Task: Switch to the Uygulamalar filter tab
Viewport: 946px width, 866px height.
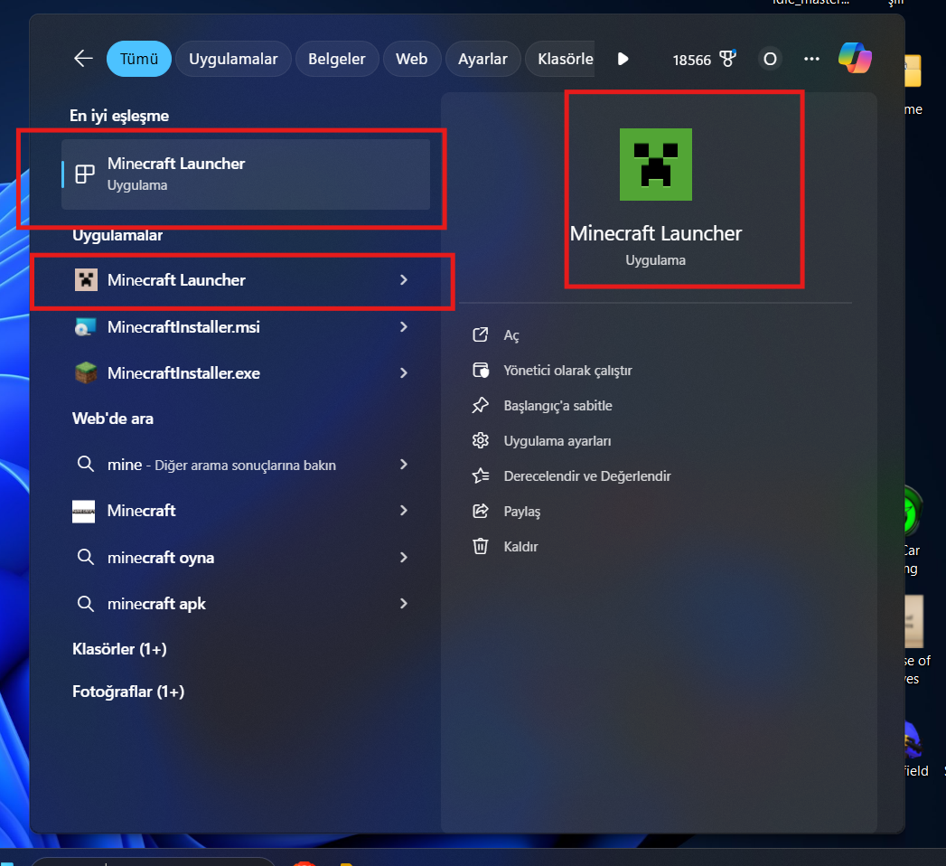Action: (233, 59)
